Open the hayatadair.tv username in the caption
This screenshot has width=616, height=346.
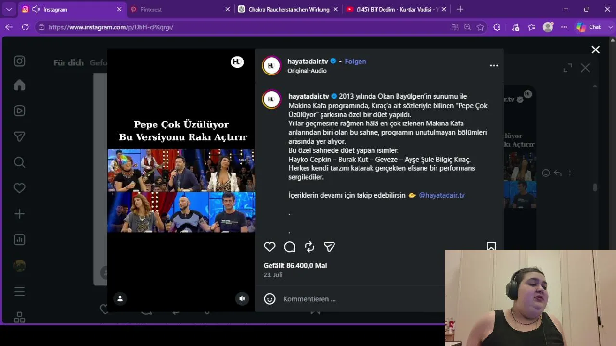pos(308,96)
